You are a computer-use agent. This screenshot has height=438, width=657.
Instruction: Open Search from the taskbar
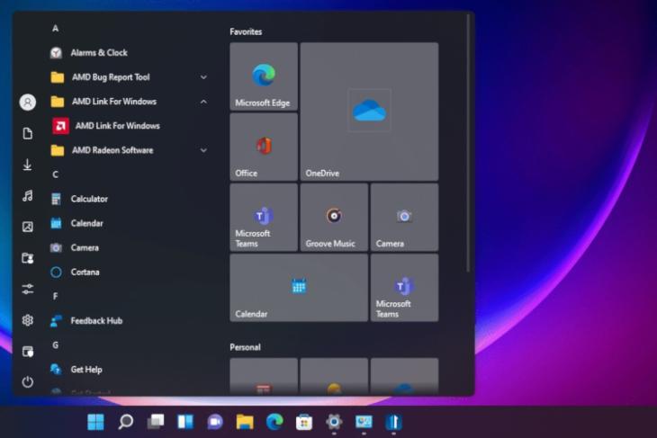point(125,422)
